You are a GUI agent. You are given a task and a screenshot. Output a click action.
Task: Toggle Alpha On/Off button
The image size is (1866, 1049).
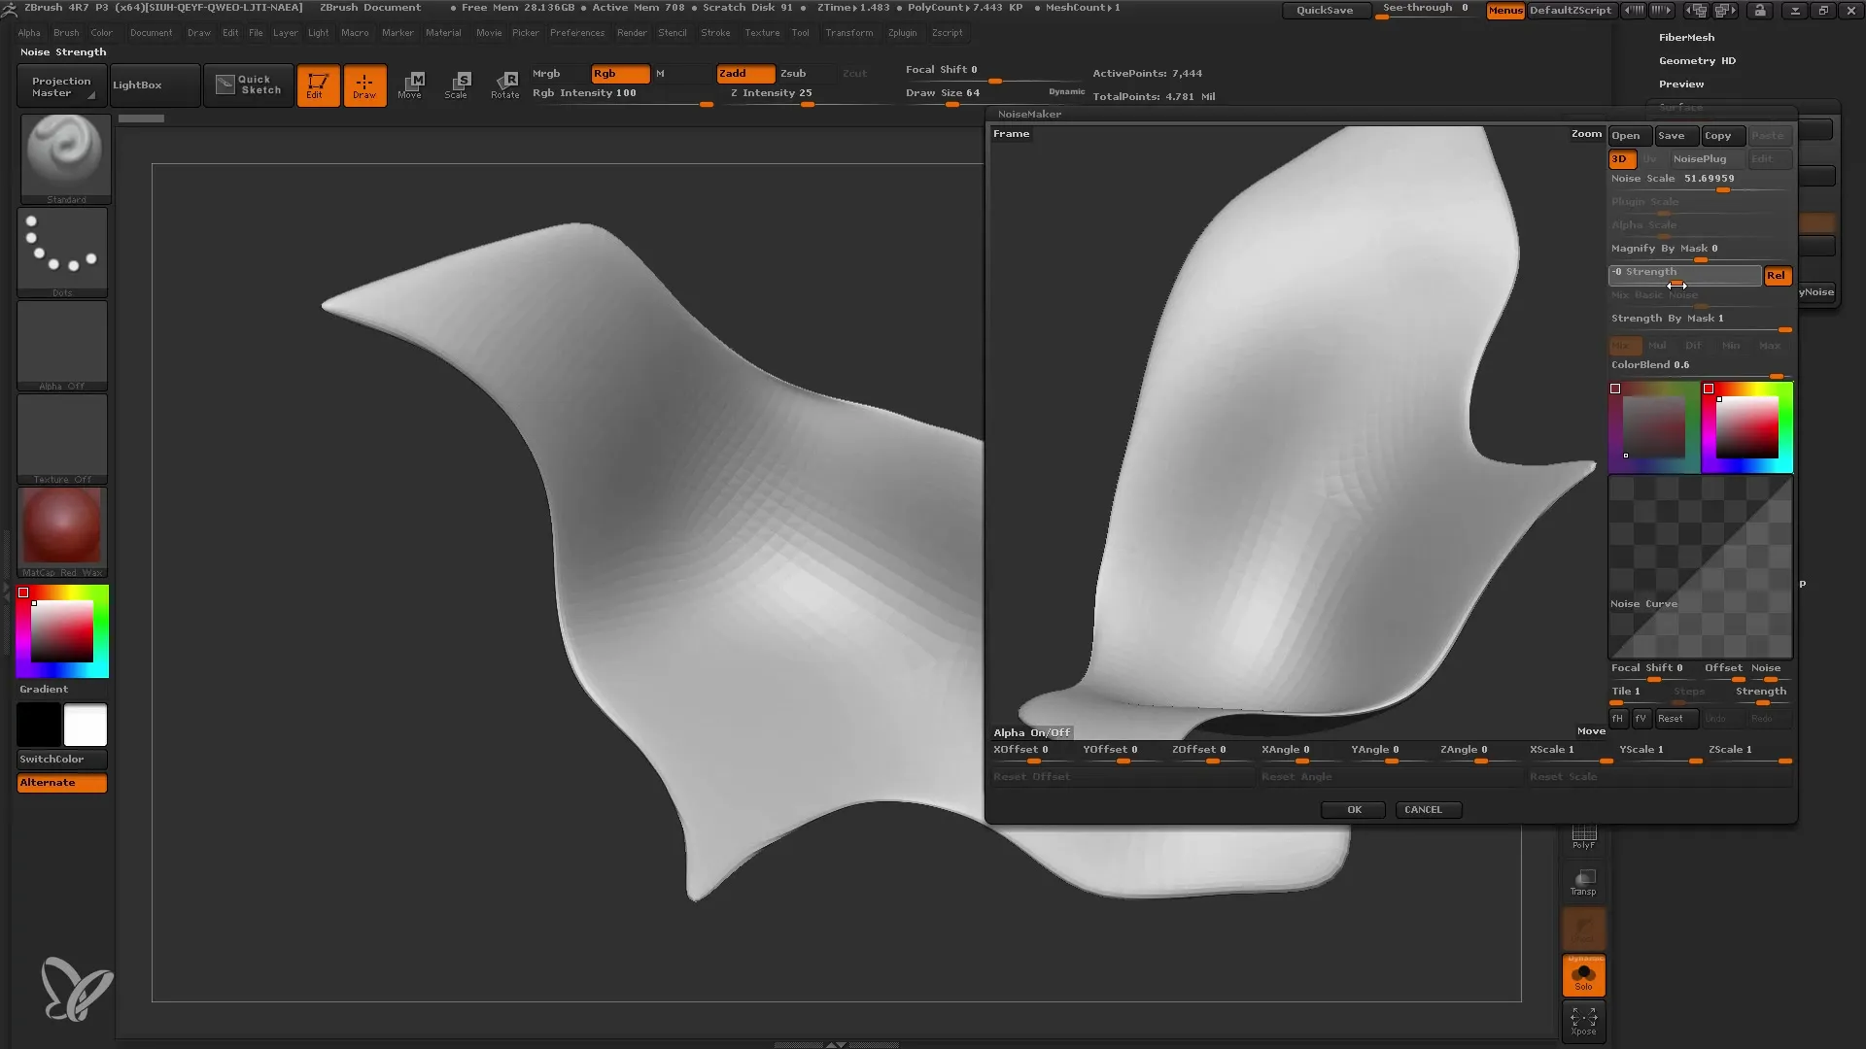click(x=1033, y=731)
